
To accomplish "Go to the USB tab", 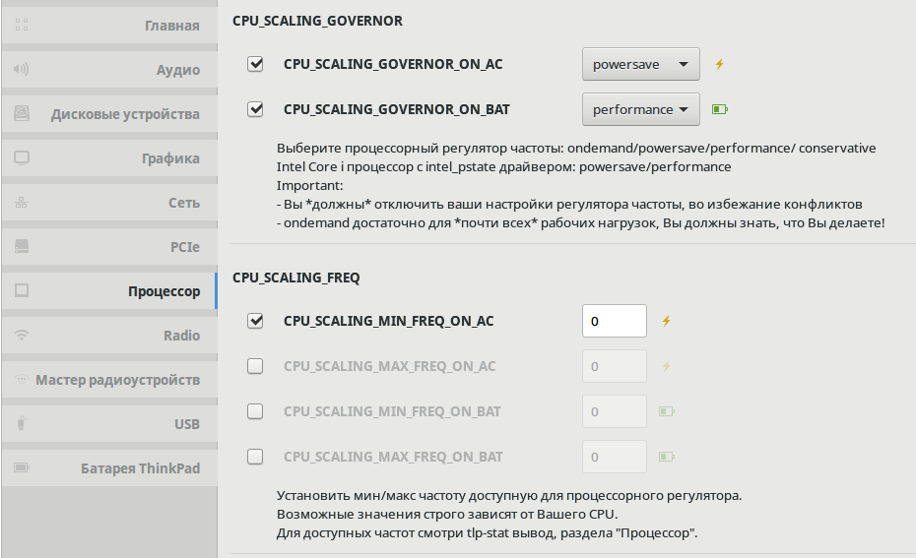I will 109,424.
